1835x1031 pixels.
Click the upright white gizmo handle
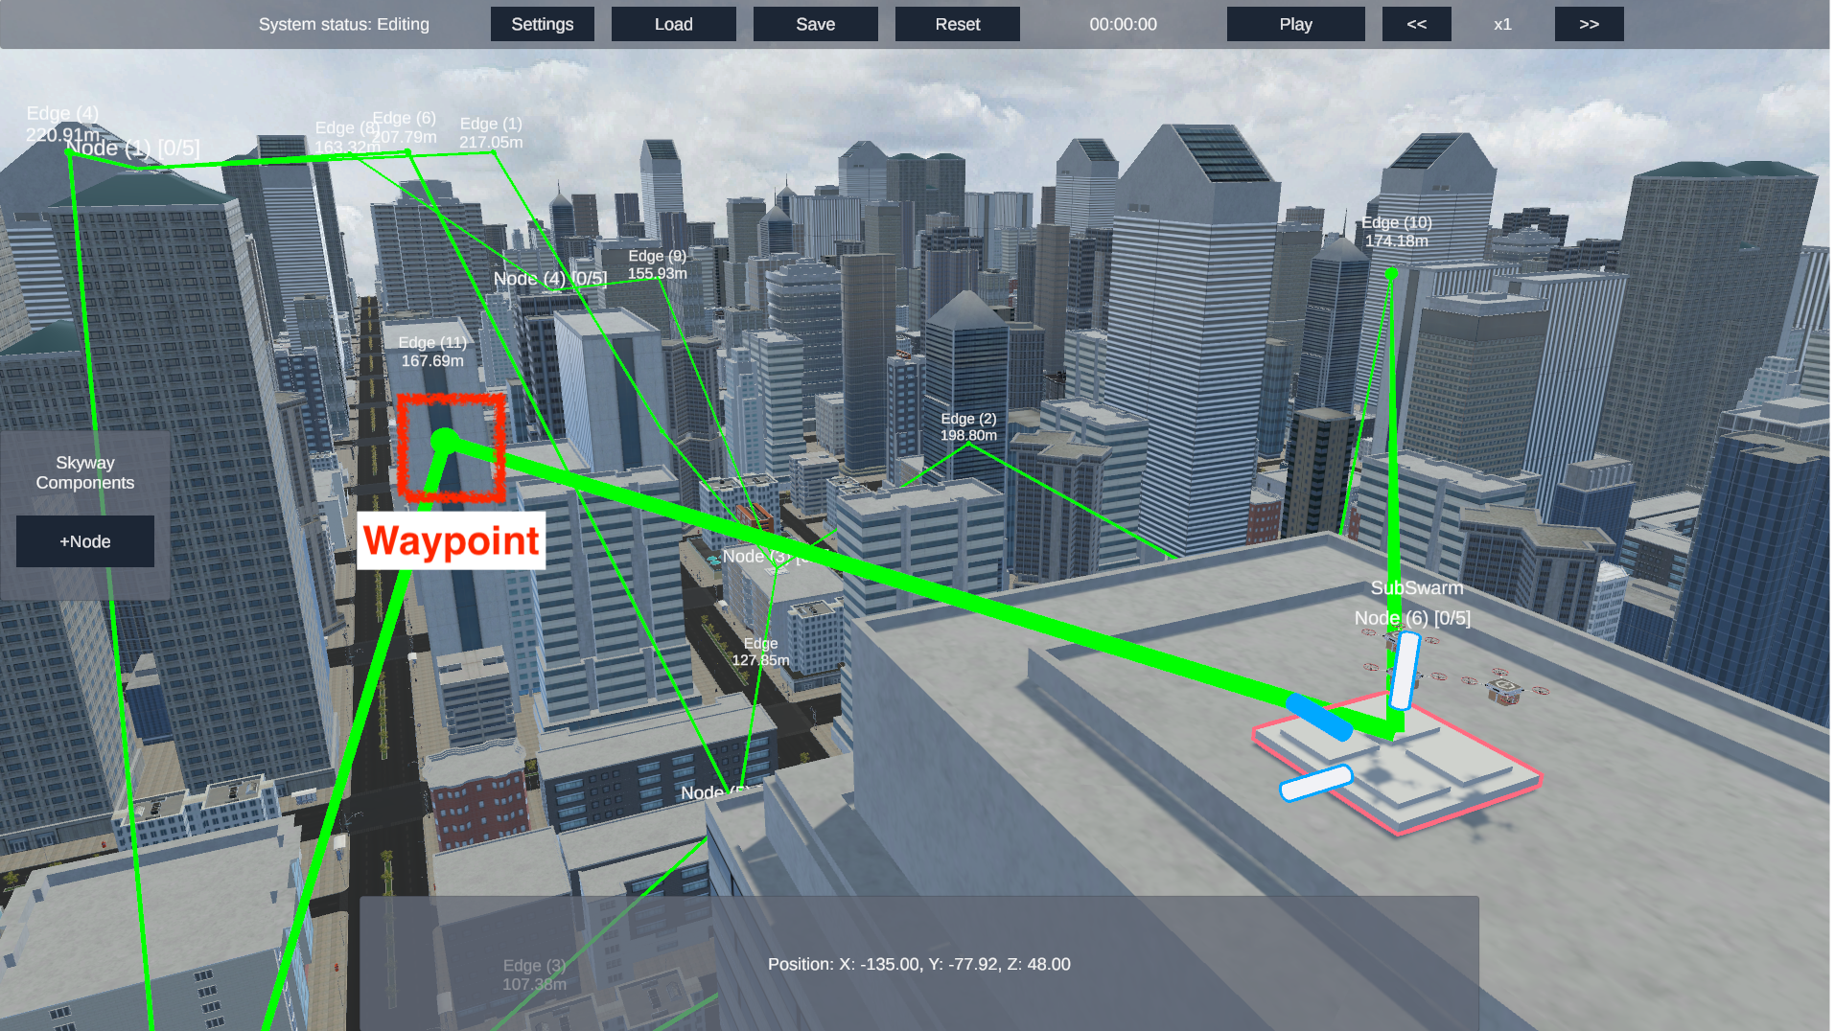(x=1405, y=671)
